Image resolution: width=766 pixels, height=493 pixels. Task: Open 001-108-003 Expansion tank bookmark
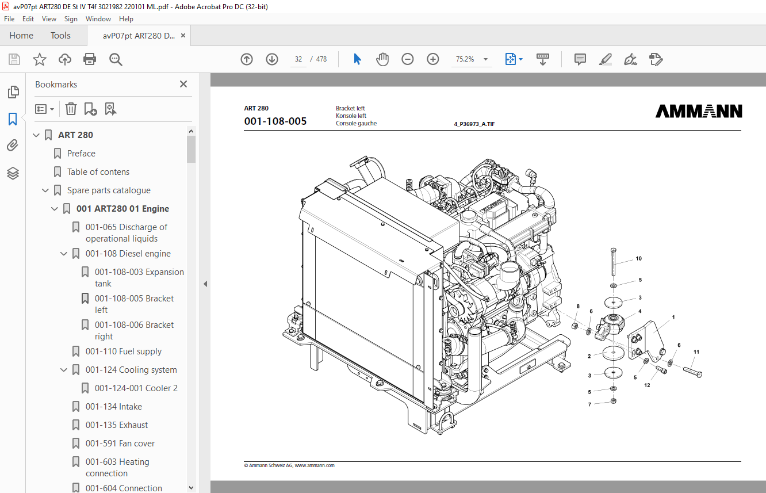point(139,278)
